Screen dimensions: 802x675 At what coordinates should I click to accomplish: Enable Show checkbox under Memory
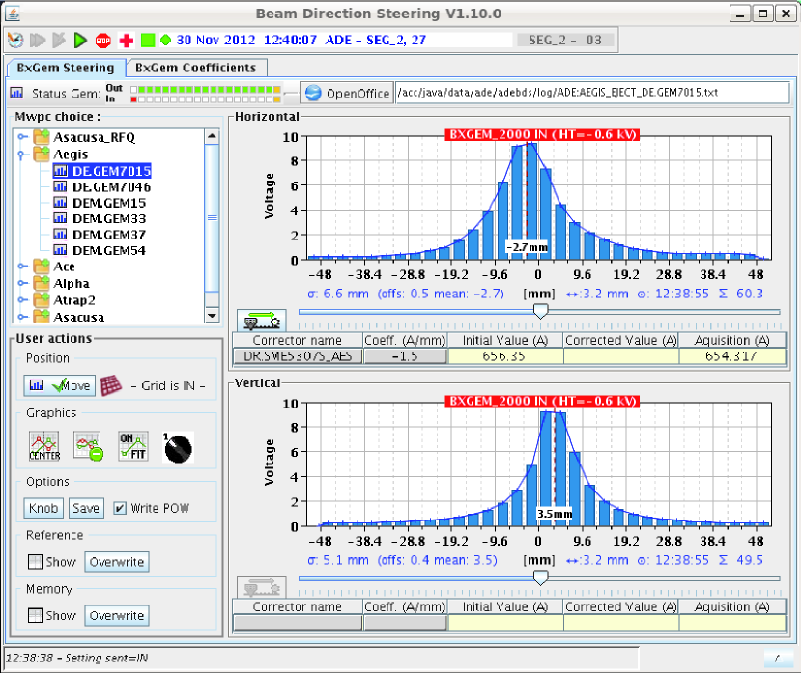click(x=35, y=615)
